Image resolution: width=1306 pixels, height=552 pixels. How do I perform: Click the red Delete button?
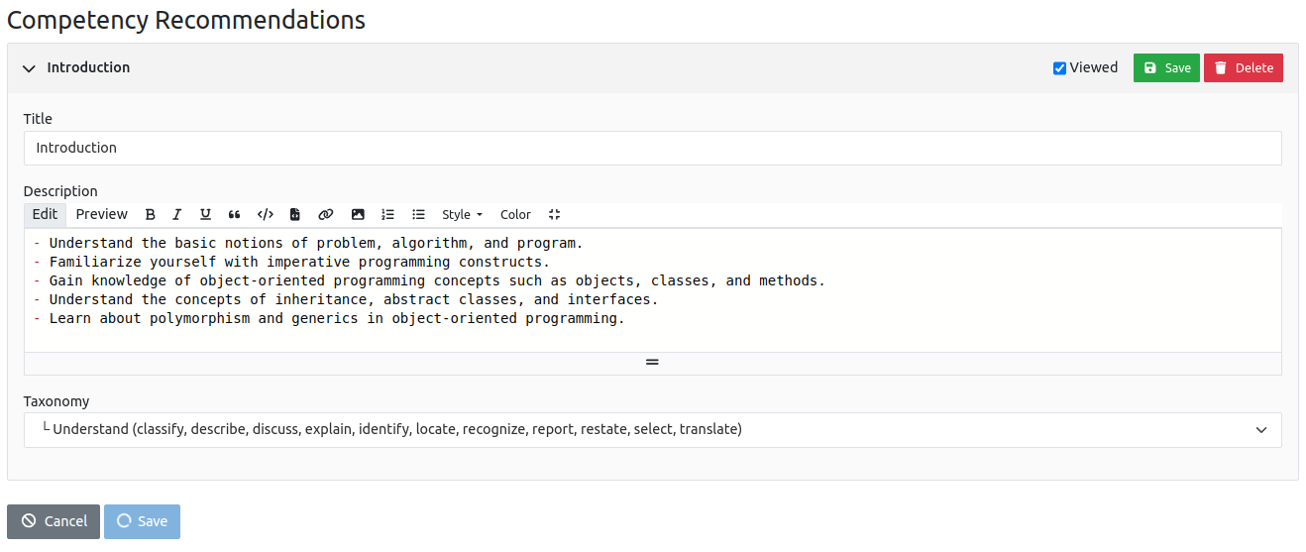1243,68
